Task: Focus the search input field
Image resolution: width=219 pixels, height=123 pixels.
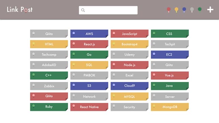Action: tap(108, 10)
